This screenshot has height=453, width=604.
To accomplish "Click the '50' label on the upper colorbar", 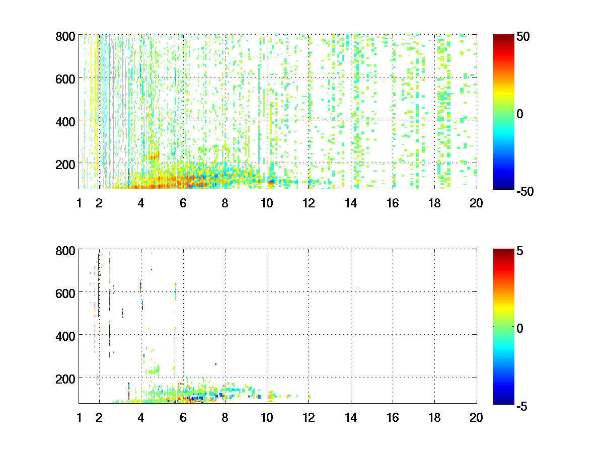I will pos(524,37).
